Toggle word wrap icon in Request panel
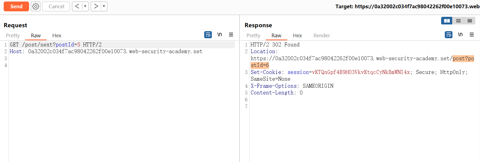The image size is (480, 162). tap(208, 35)
